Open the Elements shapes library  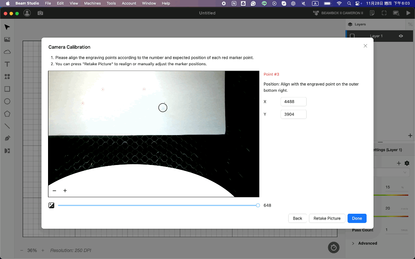[7, 77]
